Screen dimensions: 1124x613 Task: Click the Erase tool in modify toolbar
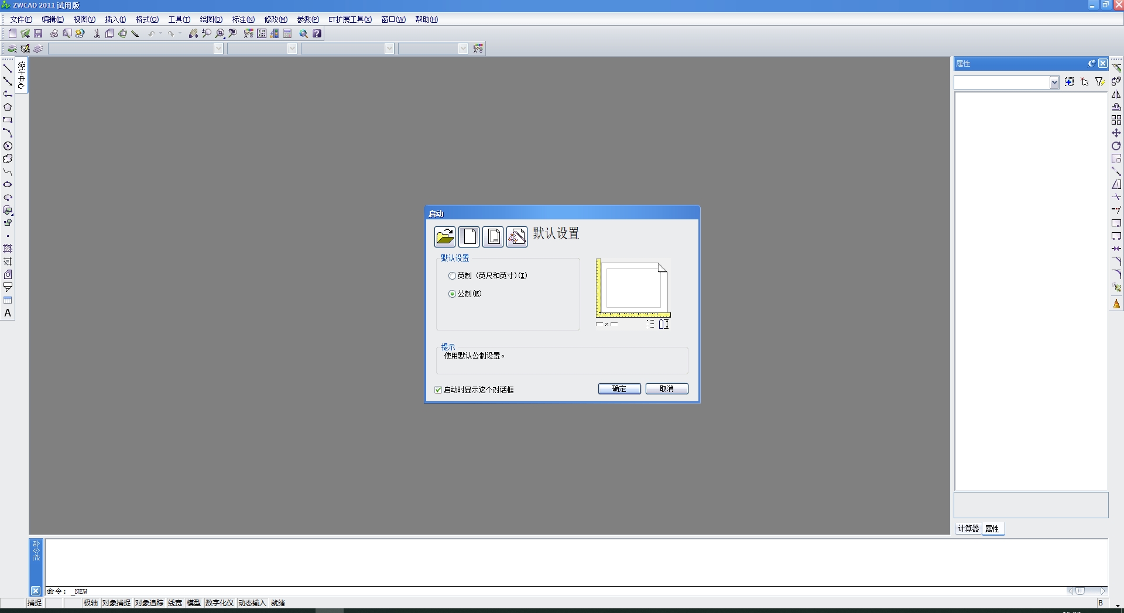click(1116, 68)
